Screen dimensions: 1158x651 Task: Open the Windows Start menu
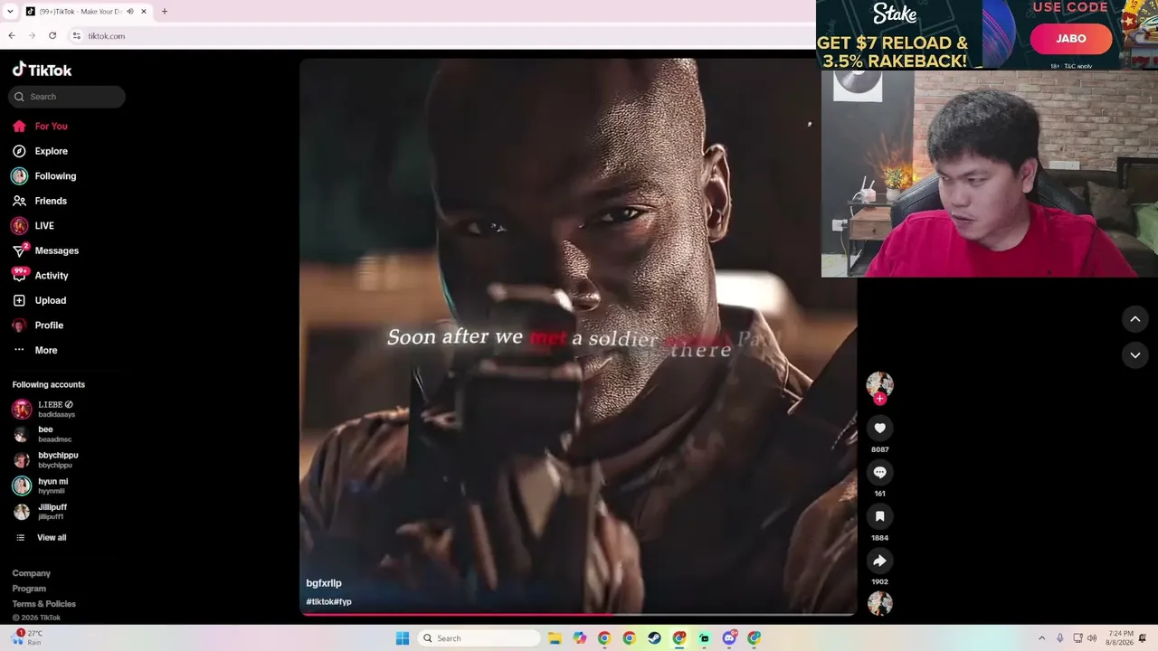pos(403,638)
